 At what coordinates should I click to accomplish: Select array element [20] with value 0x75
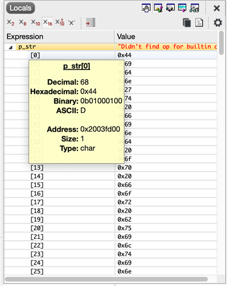(x=110, y=228)
